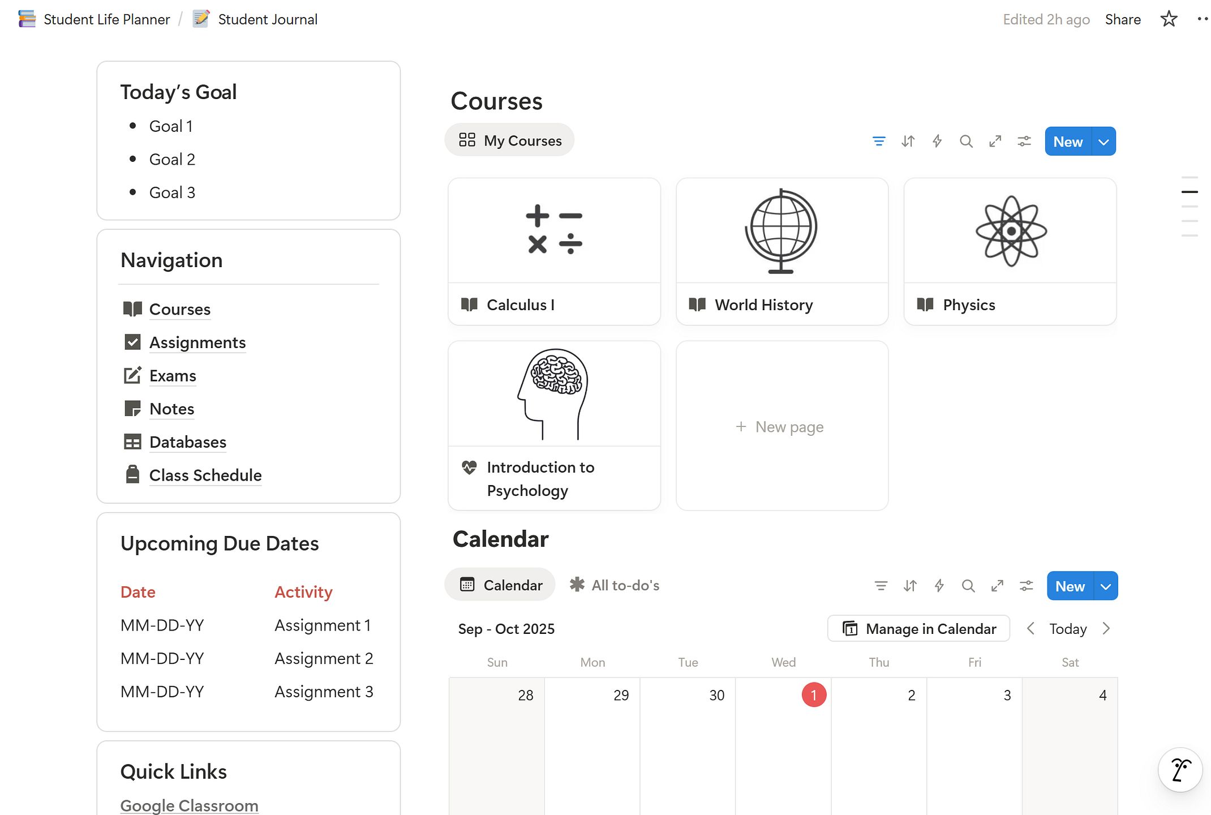Open Calendar view settings icon
Viewport: 1211px width, 815px height.
coord(1027,586)
